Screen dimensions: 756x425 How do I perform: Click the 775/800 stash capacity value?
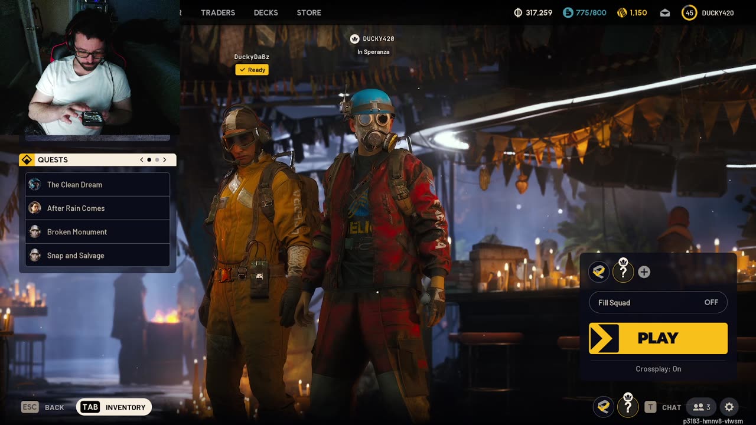(x=591, y=12)
